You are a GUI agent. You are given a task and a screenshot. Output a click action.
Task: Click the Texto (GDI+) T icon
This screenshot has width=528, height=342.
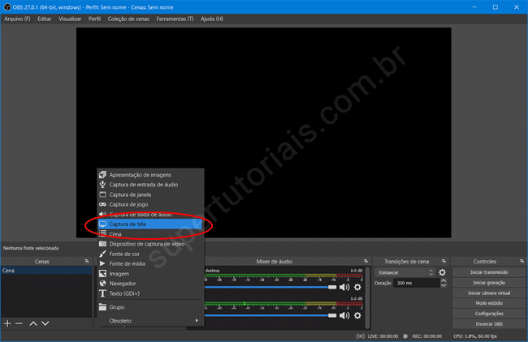[102, 293]
